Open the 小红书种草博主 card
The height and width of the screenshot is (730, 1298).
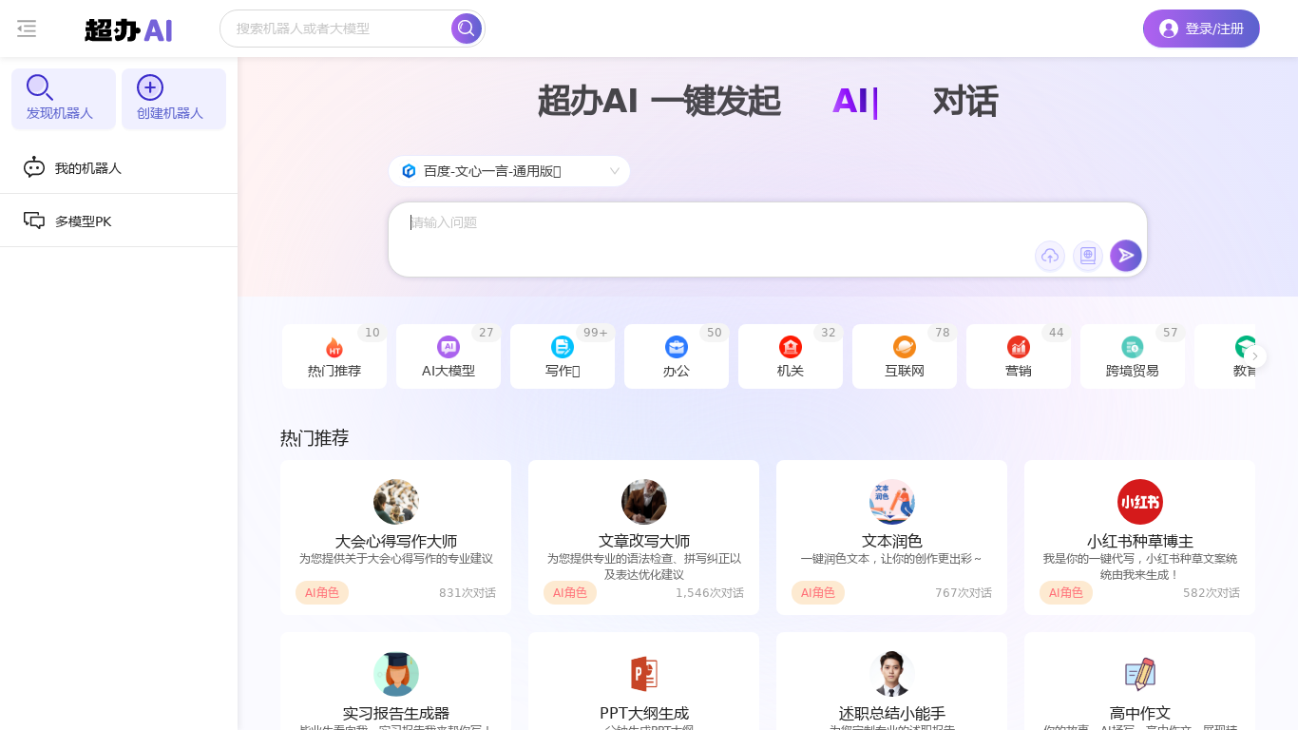pos(1139,537)
